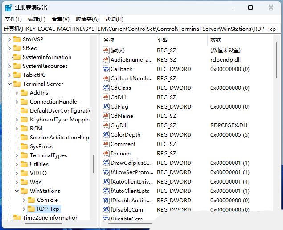The image size is (283, 230).
Task: Click the string icon next to CdName
Action: click(x=106, y=116)
